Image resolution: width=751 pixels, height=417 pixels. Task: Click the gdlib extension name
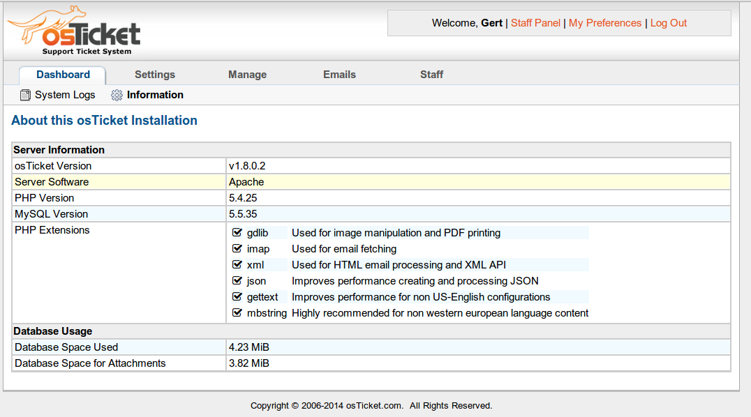pos(258,233)
